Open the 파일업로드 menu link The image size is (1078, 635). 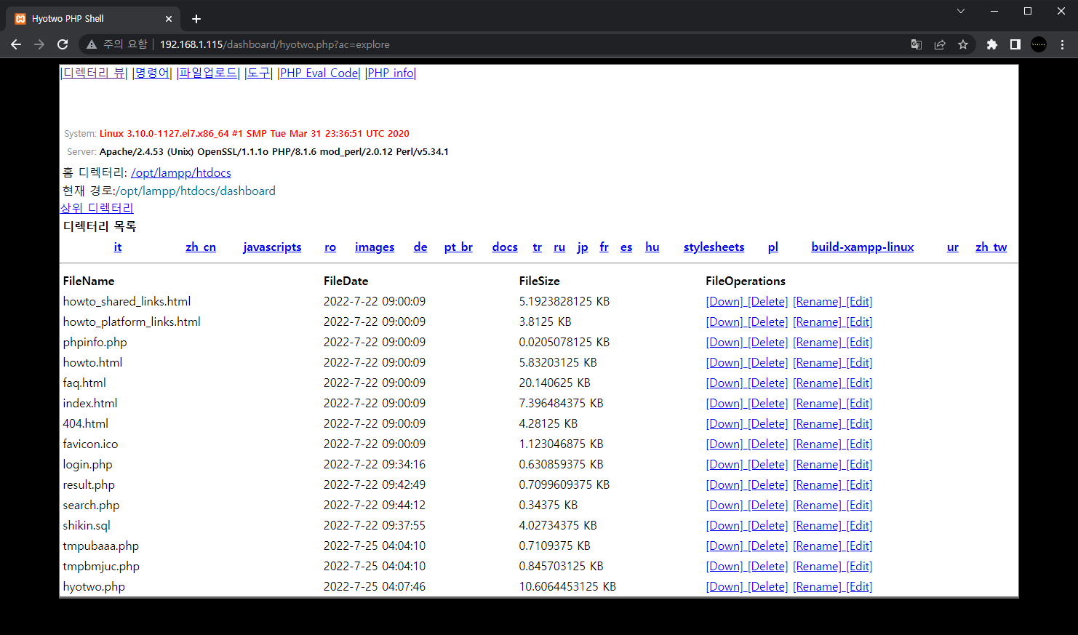tap(208, 73)
